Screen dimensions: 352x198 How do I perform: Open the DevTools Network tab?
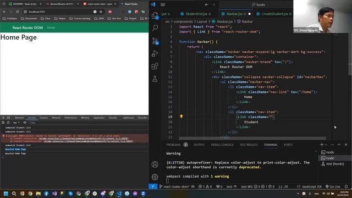[56, 118]
